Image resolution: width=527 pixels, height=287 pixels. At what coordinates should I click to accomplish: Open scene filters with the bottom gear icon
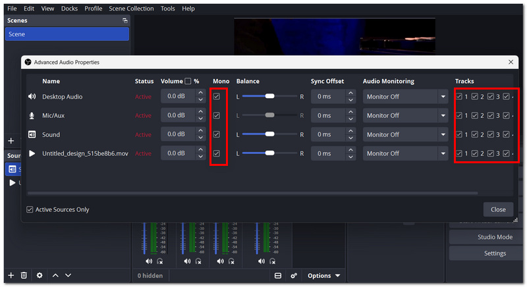tap(40, 275)
